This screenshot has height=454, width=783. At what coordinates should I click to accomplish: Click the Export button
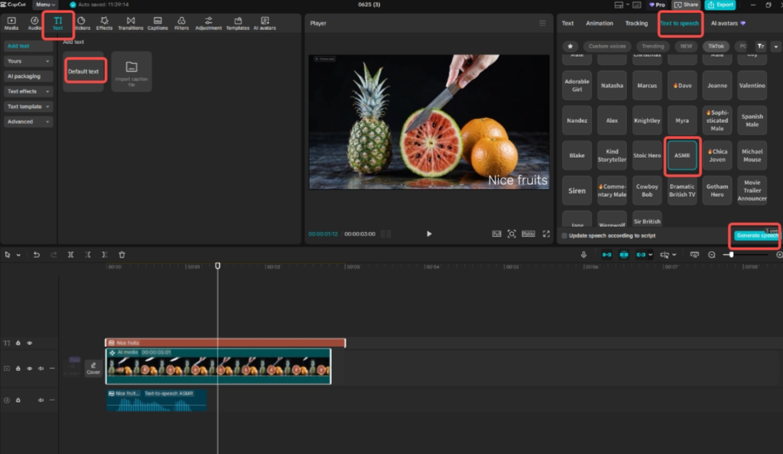point(720,5)
